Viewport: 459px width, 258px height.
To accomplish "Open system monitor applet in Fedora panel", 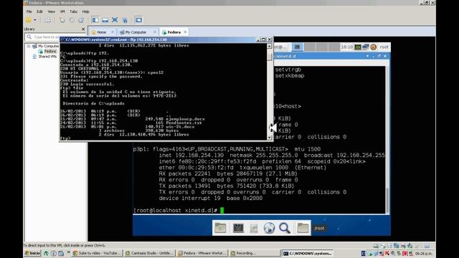I will pos(358,47).
